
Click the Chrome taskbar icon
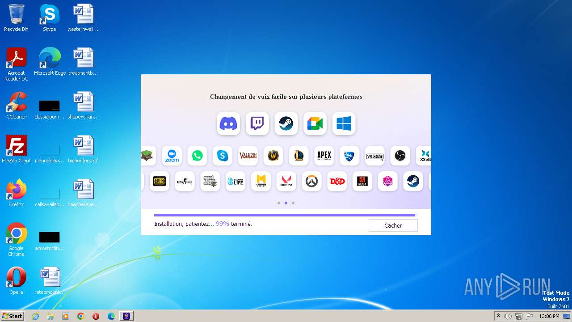(81, 316)
